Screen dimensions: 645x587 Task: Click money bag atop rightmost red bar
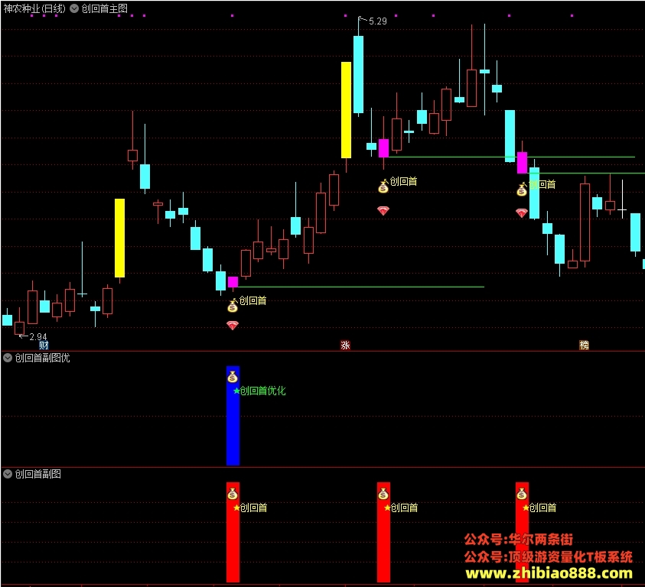click(x=522, y=493)
